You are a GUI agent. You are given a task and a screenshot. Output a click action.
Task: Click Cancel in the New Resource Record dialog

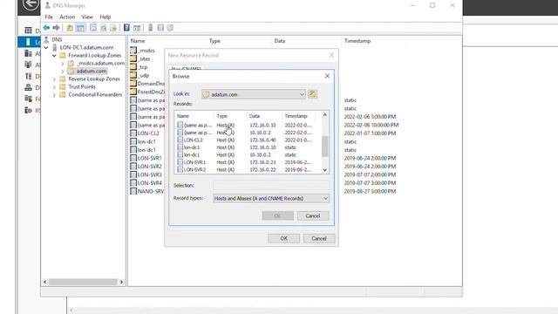tap(319, 238)
